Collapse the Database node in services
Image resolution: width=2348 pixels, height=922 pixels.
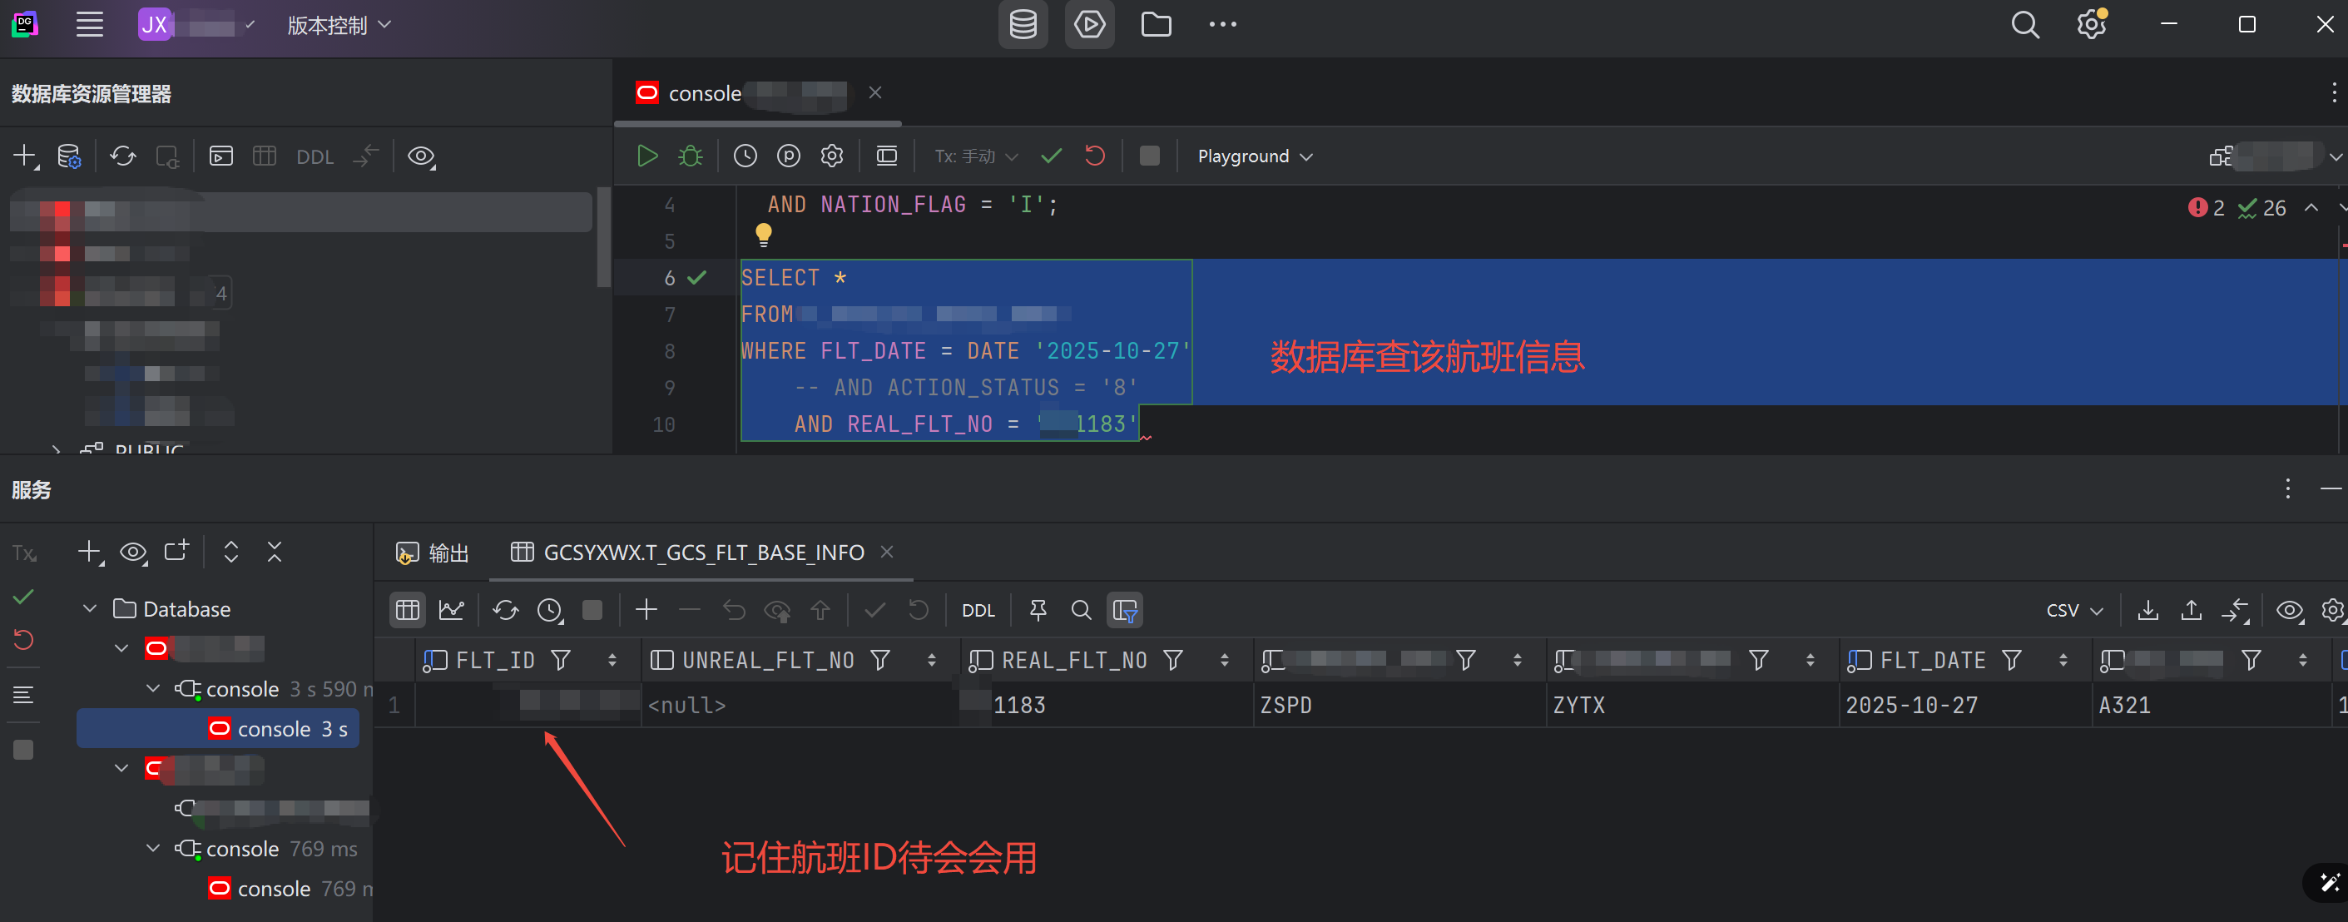pos(89,608)
